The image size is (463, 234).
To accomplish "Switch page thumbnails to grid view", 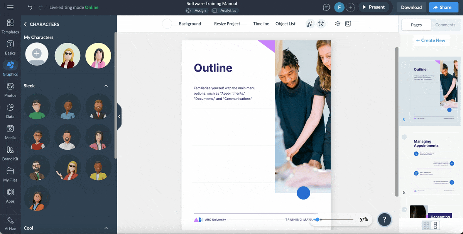I will (427, 224).
